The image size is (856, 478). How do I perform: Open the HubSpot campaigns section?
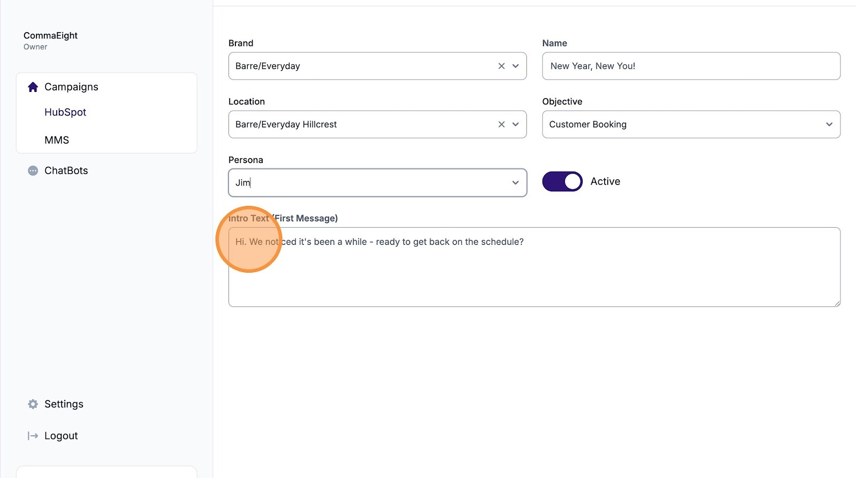[65, 112]
